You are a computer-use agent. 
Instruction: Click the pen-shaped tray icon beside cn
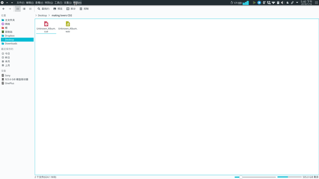[x=232, y=3]
